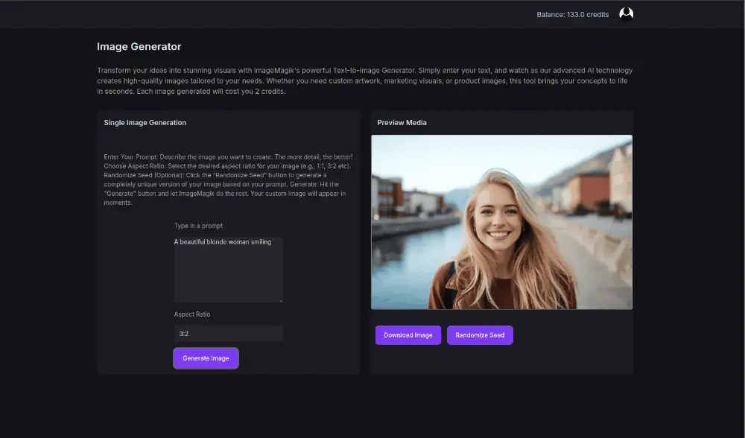Click the Aspect Ratio label
This screenshot has width=745, height=438.
pyautogui.click(x=192, y=315)
